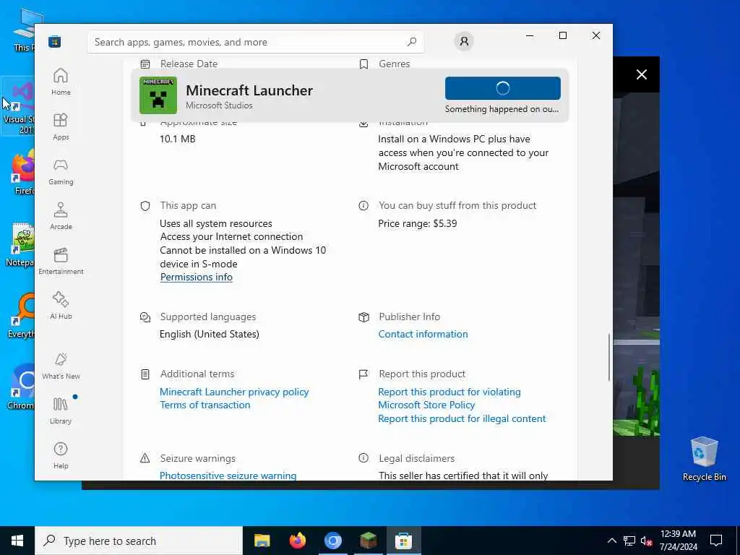Click 'Microsoft Studios' publisher text
The height and width of the screenshot is (555, 740).
pos(219,106)
